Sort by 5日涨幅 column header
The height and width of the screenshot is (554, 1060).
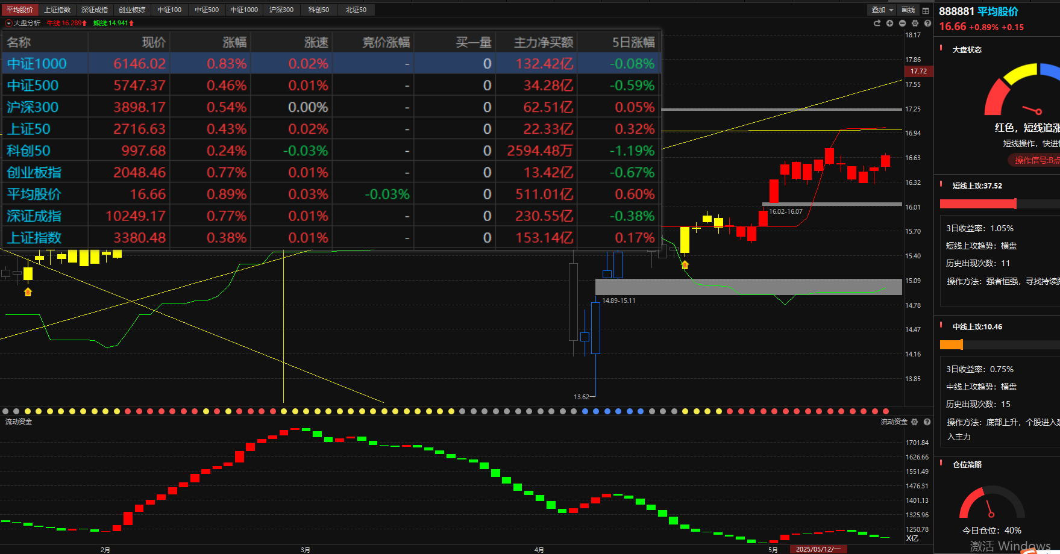[619, 42]
